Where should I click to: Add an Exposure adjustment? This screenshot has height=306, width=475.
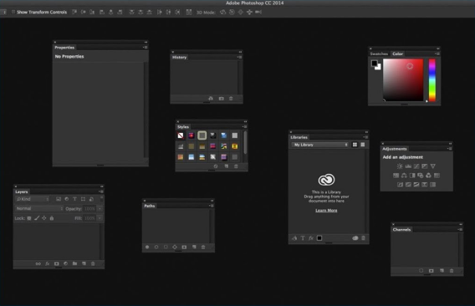pyautogui.click(x=425, y=166)
